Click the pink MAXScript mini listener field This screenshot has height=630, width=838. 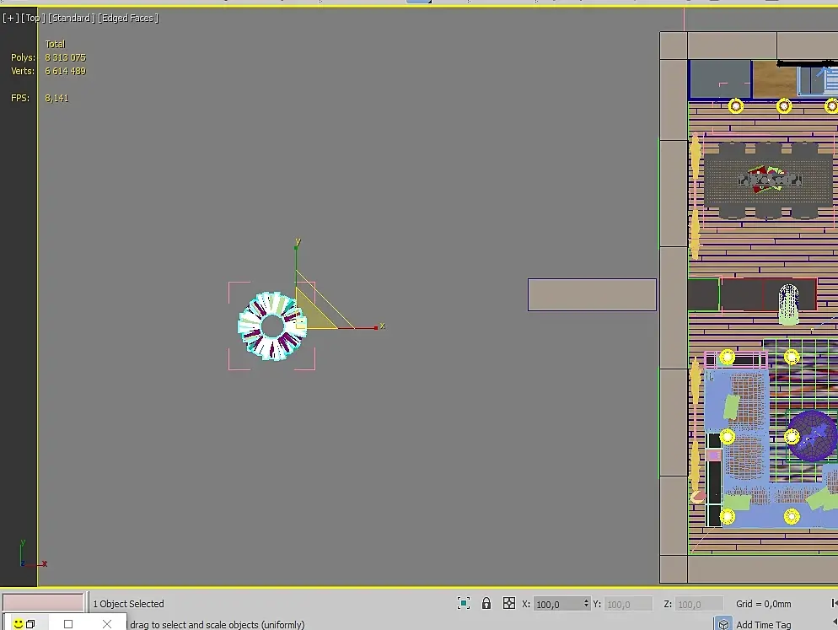tap(43, 602)
